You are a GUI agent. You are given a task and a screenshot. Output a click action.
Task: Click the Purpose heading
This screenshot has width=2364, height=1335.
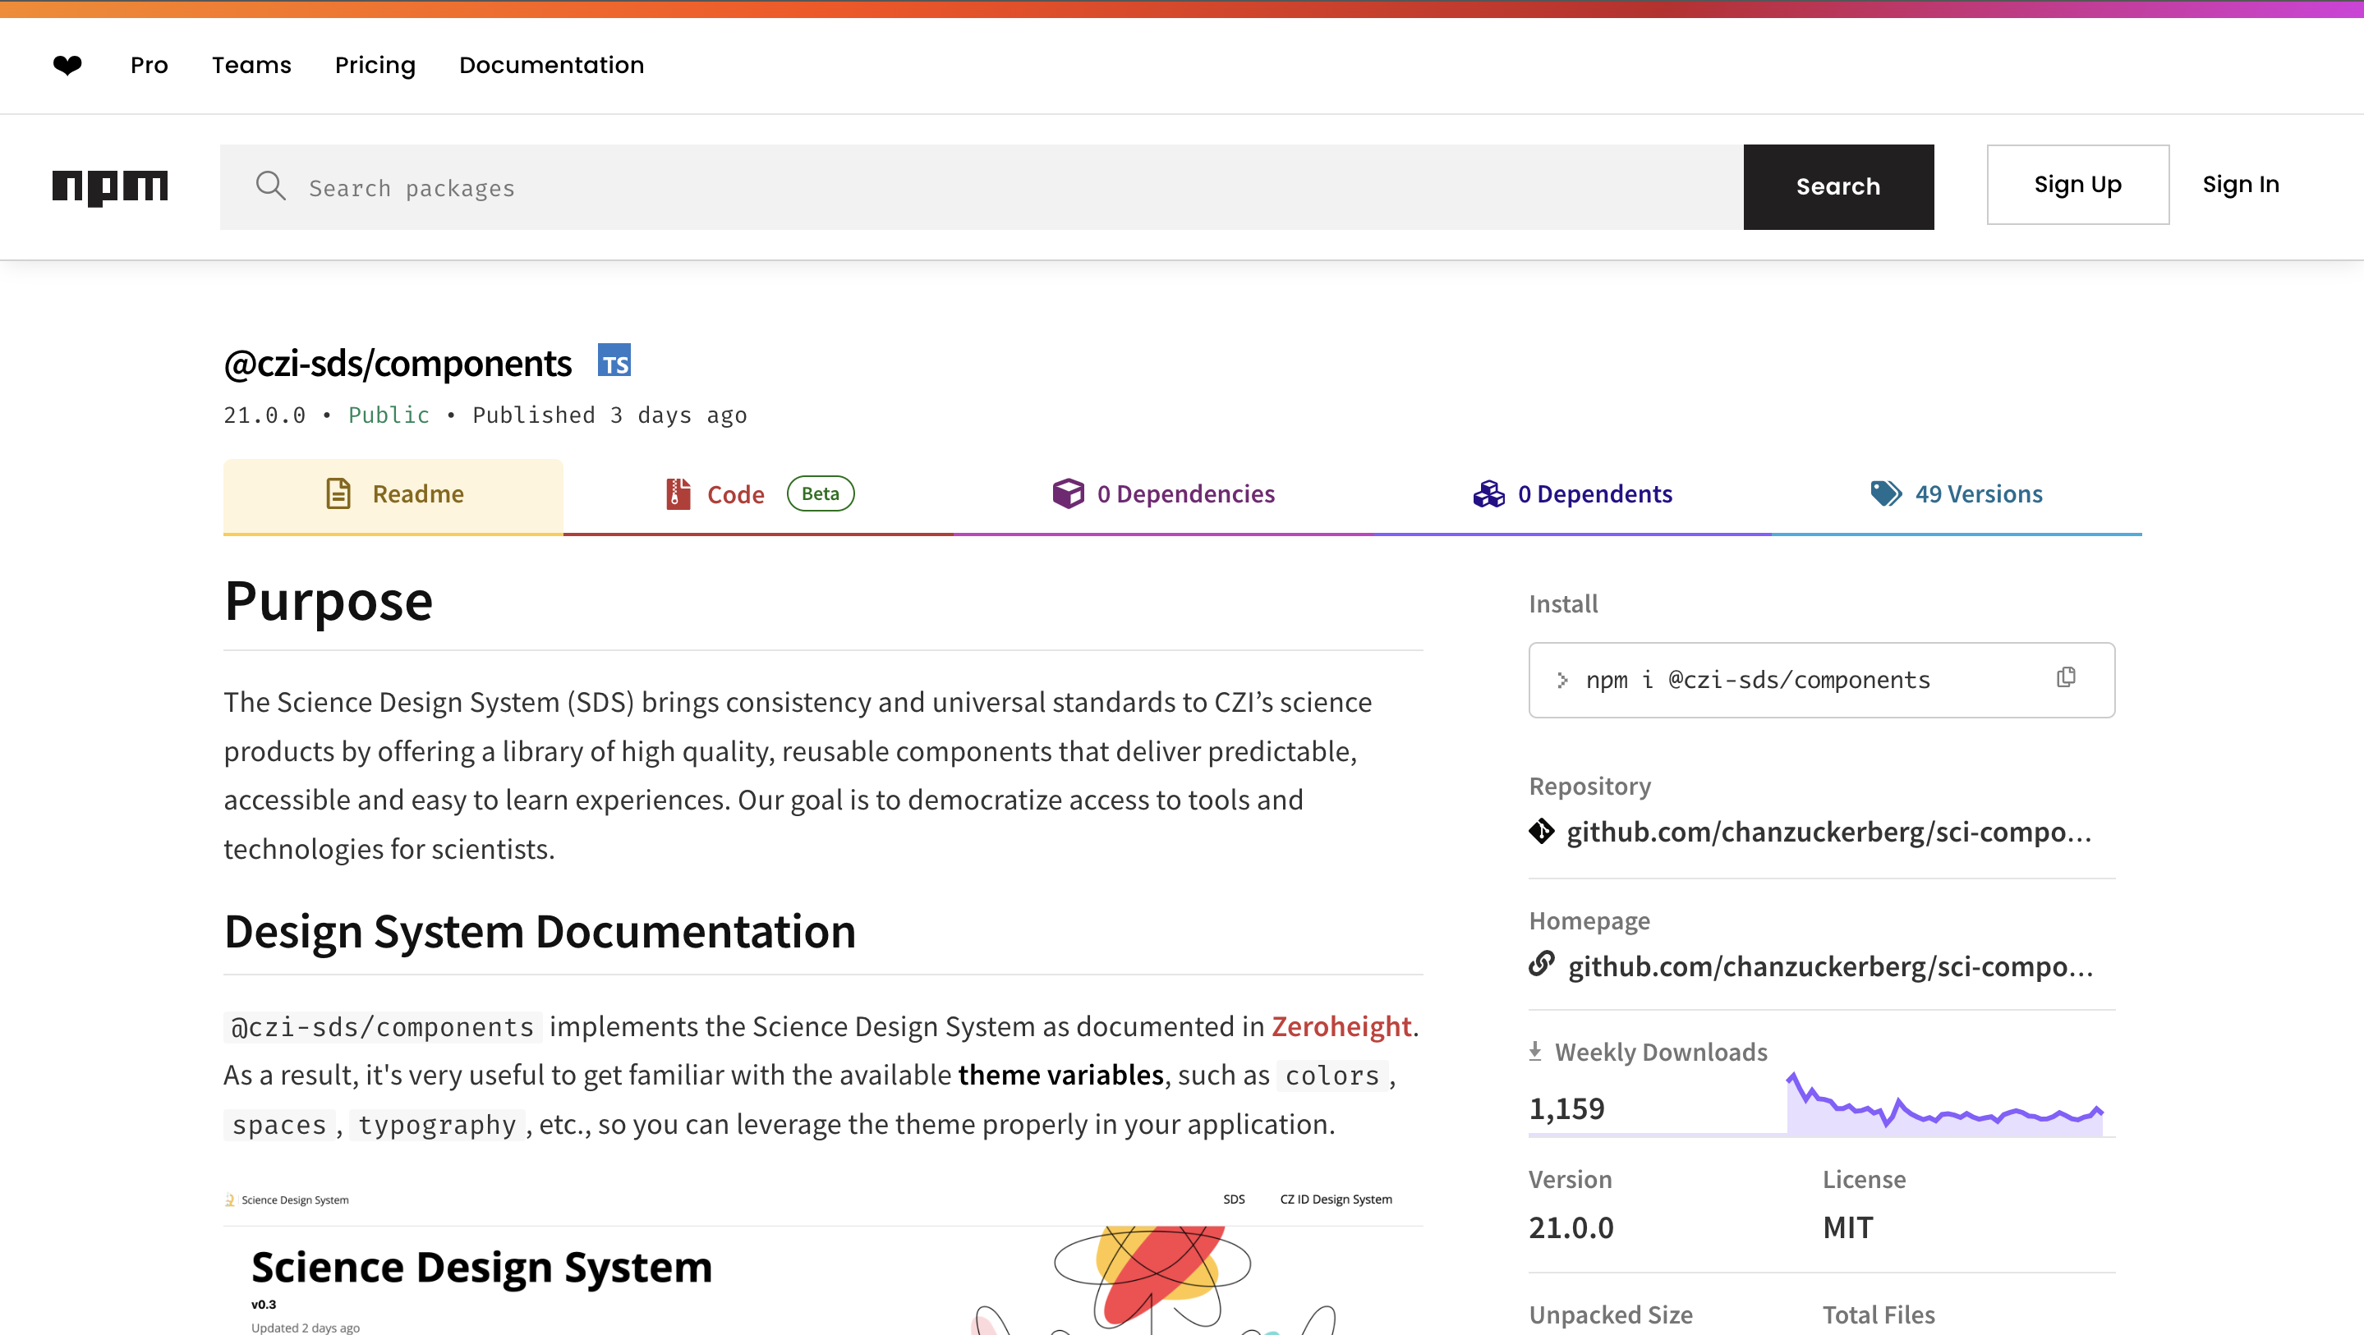point(329,602)
